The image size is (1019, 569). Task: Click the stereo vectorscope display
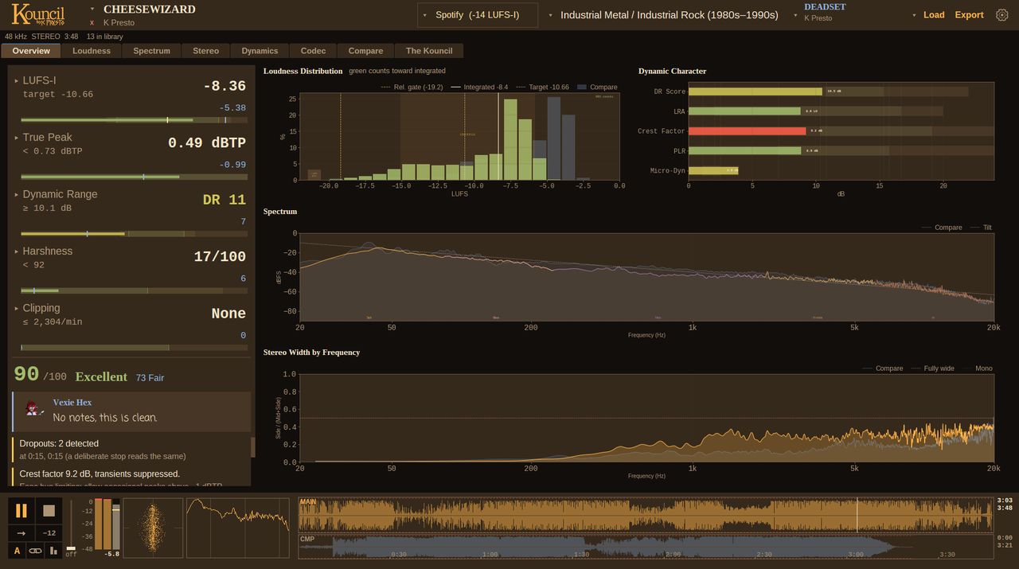(x=152, y=528)
